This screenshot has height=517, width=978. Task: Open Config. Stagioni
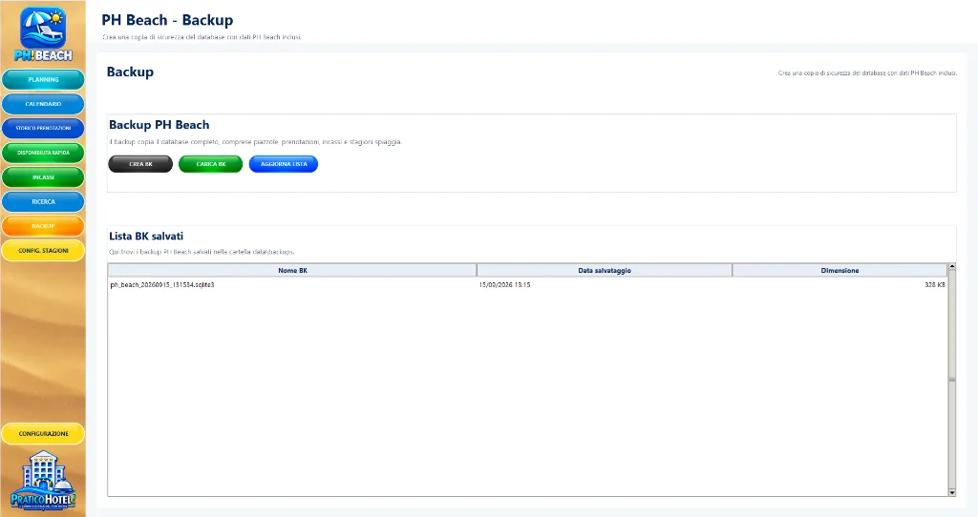[43, 251]
